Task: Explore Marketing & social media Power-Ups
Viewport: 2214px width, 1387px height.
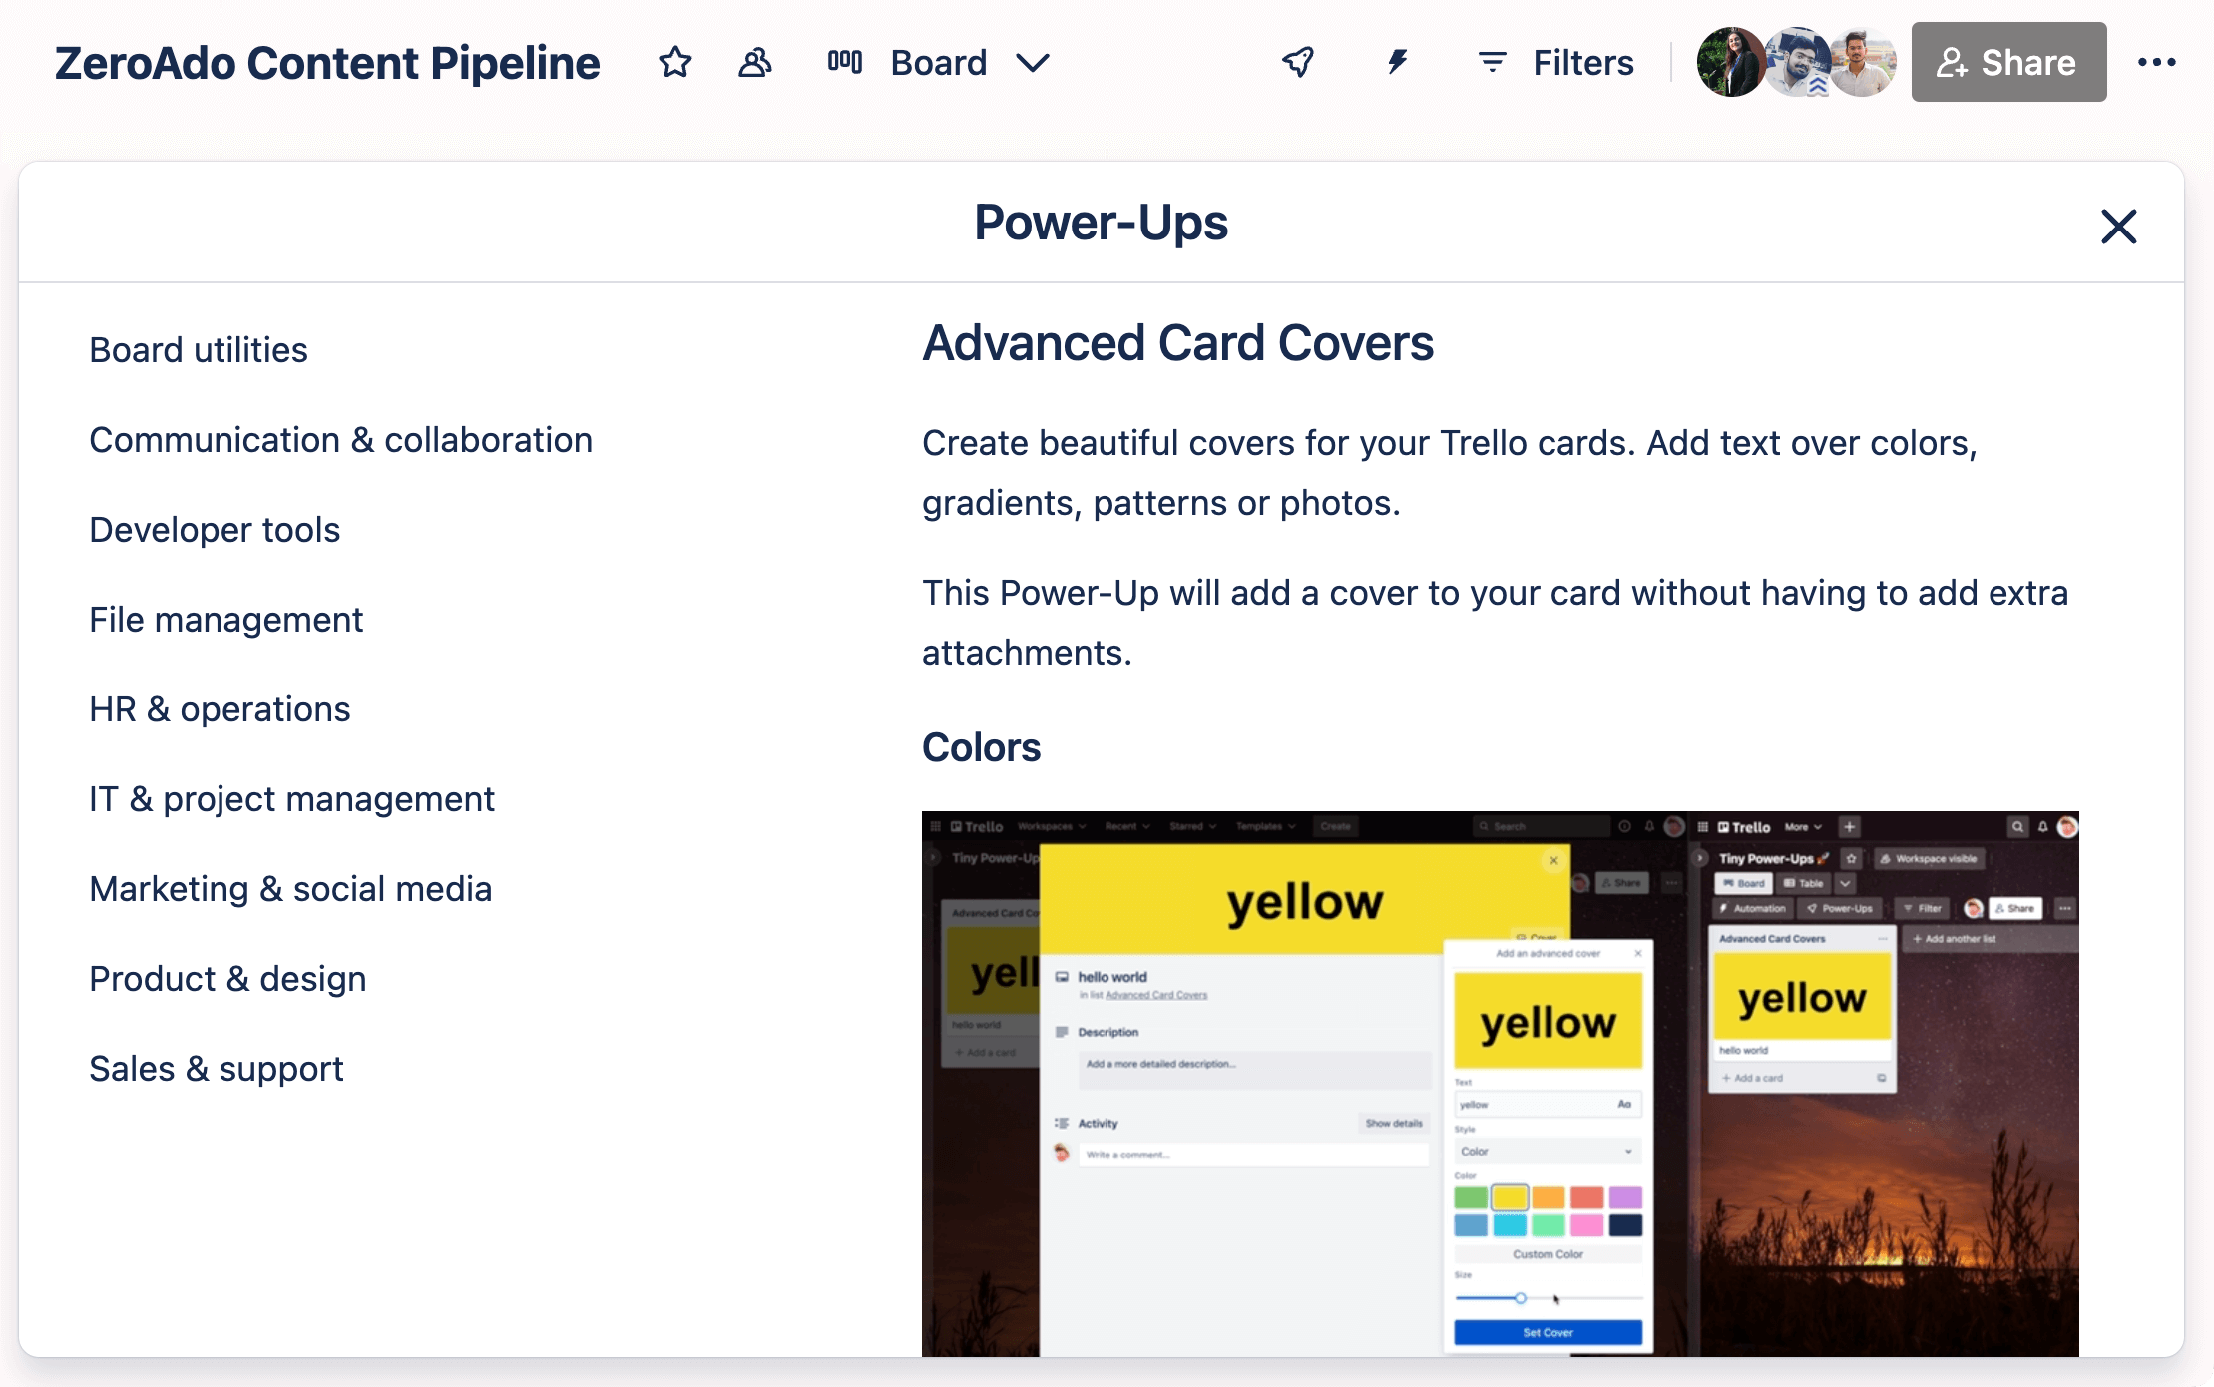Action: pos(290,888)
